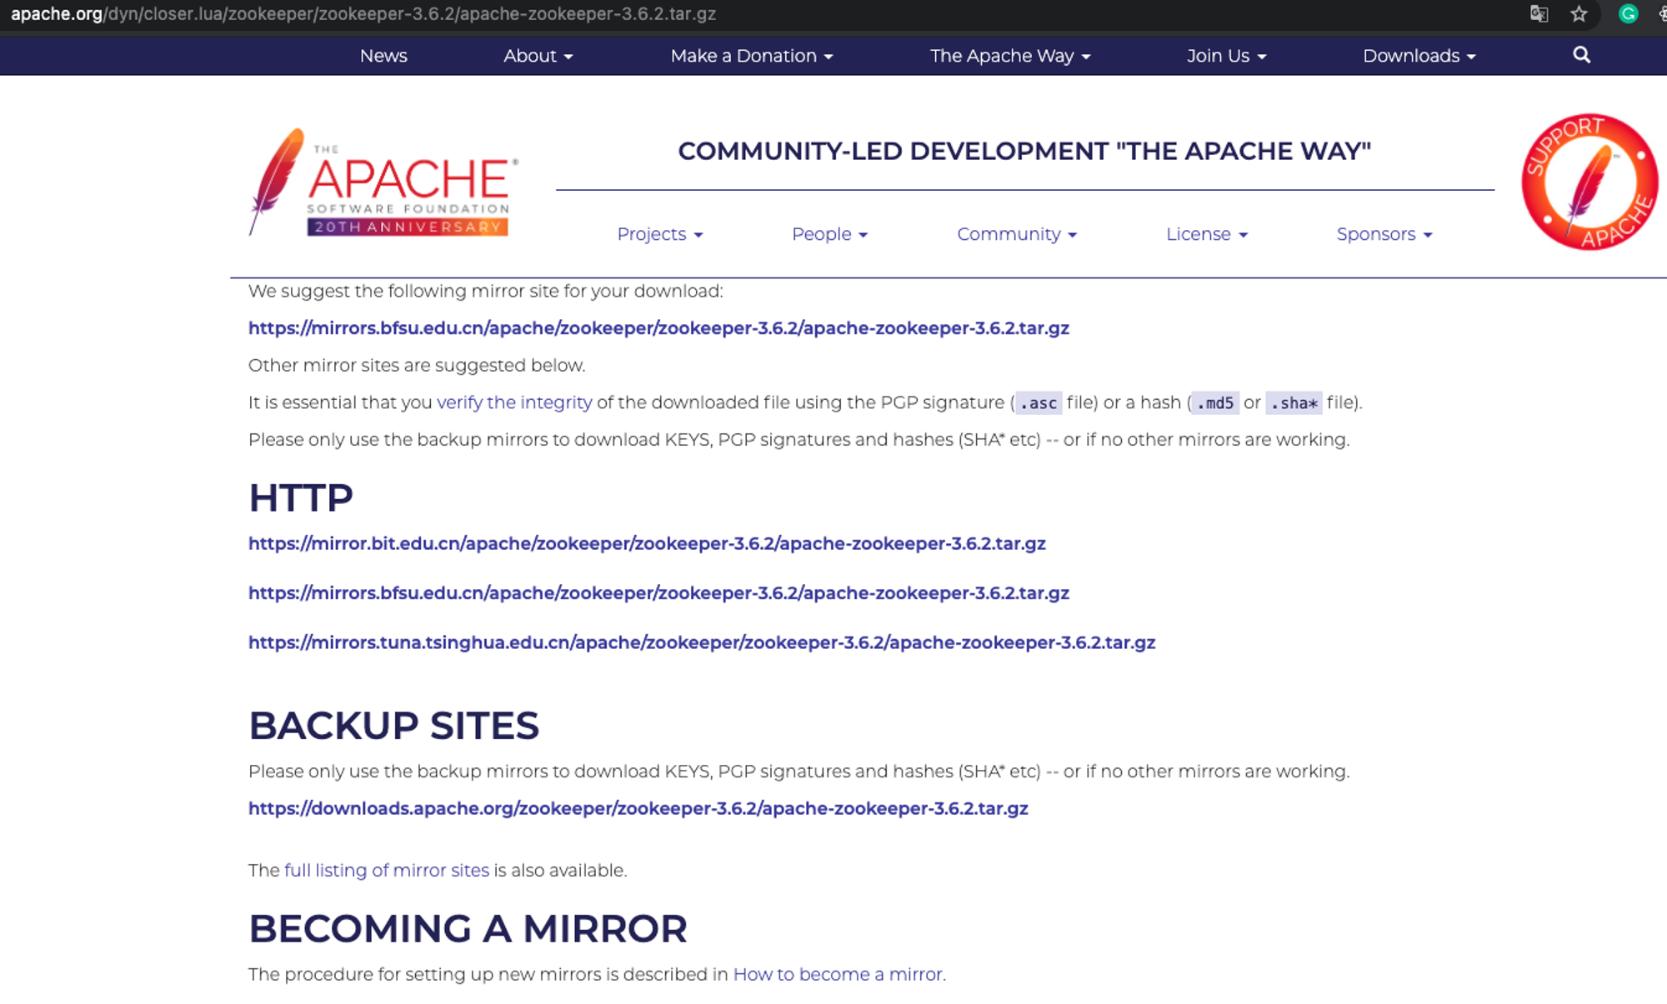
Task: Click the HTTP section heading
Action: click(x=301, y=498)
